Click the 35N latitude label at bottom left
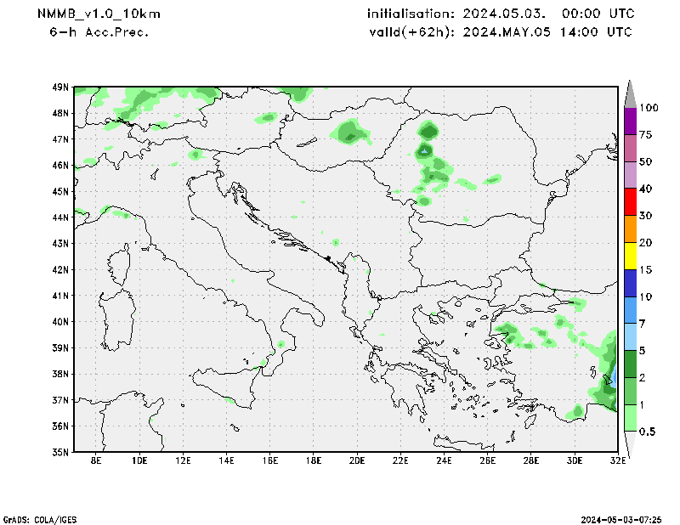This screenshot has height=525, width=680. (60, 452)
